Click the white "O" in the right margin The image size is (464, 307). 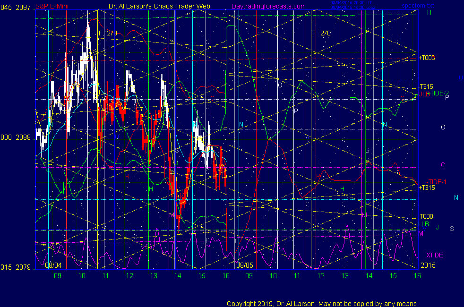tap(443, 127)
